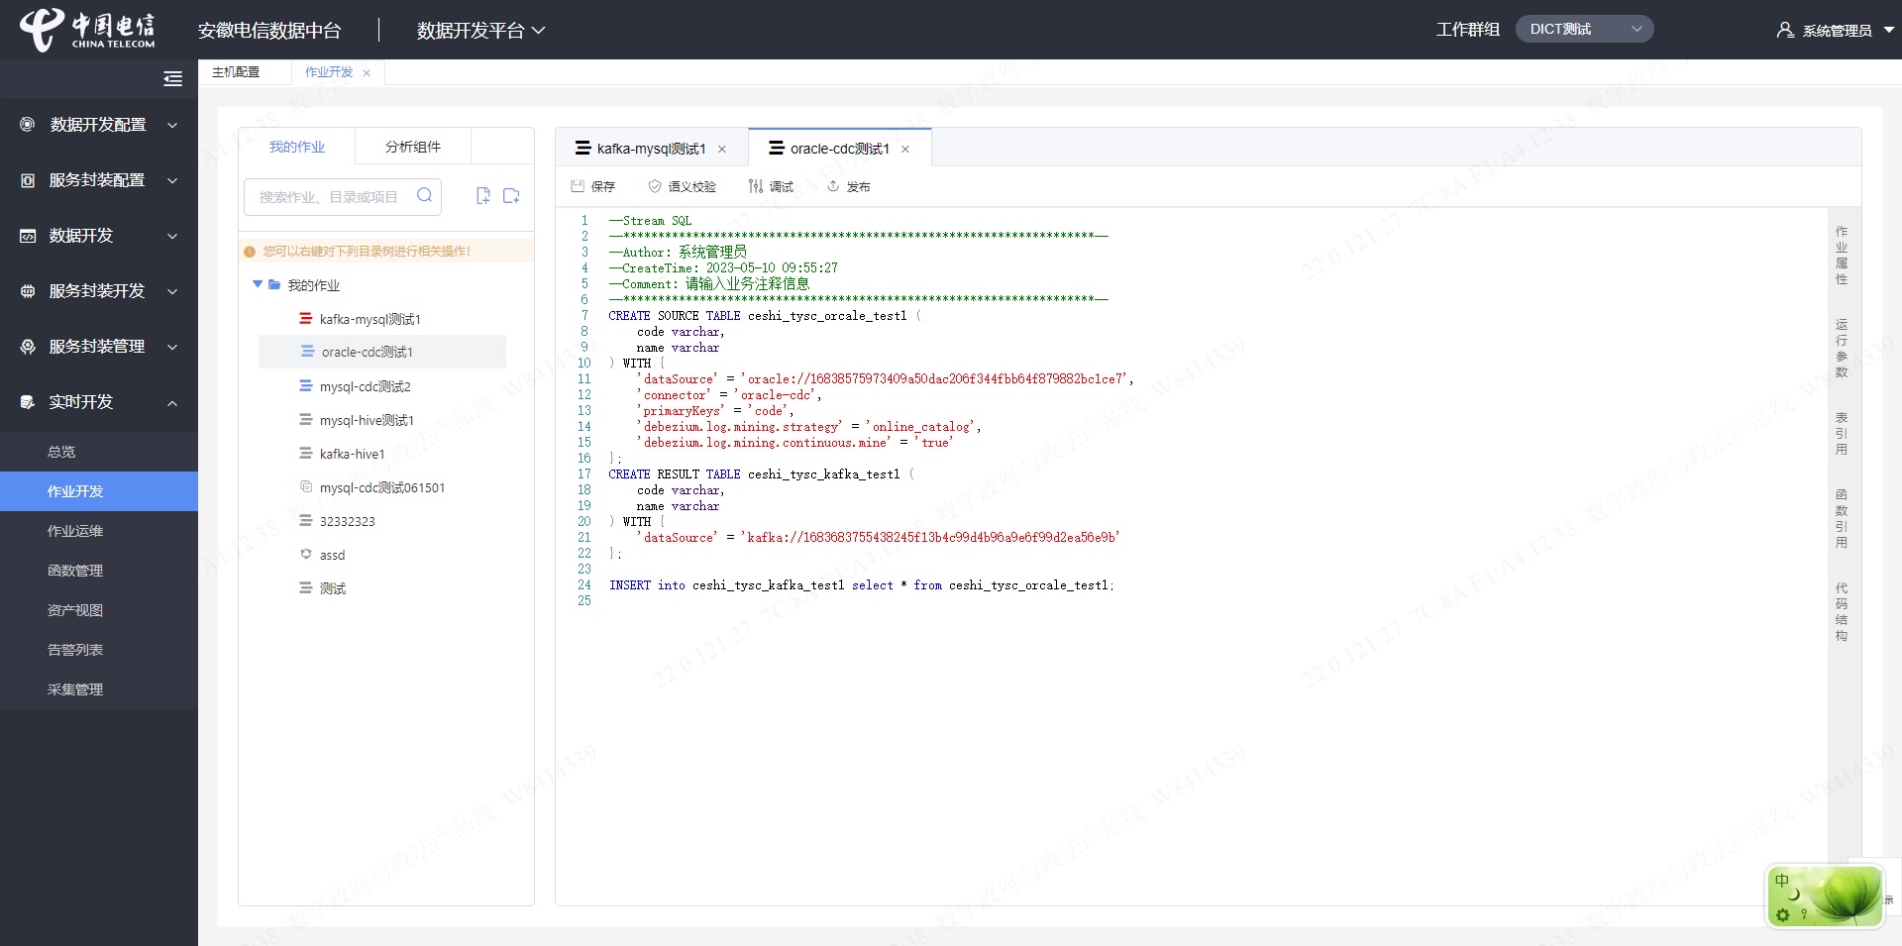Click the 数据开发 sidebar icon
Image resolution: width=1902 pixels, height=946 pixels.
[x=28, y=236]
